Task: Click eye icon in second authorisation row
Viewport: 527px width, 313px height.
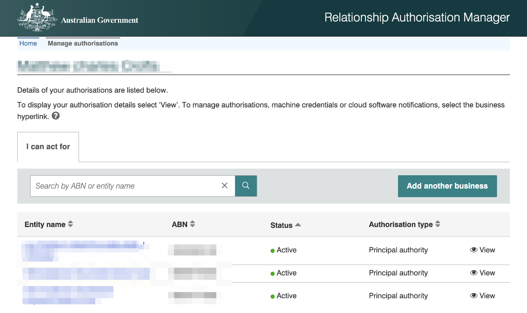Action: (x=473, y=273)
